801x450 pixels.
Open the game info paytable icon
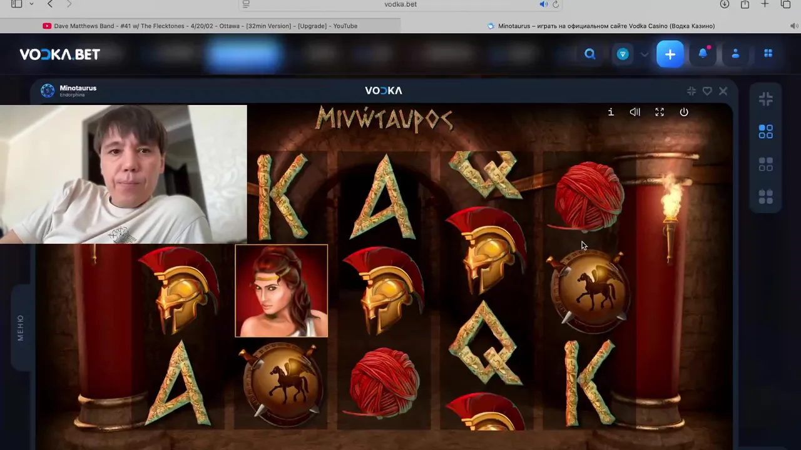click(611, 112)
